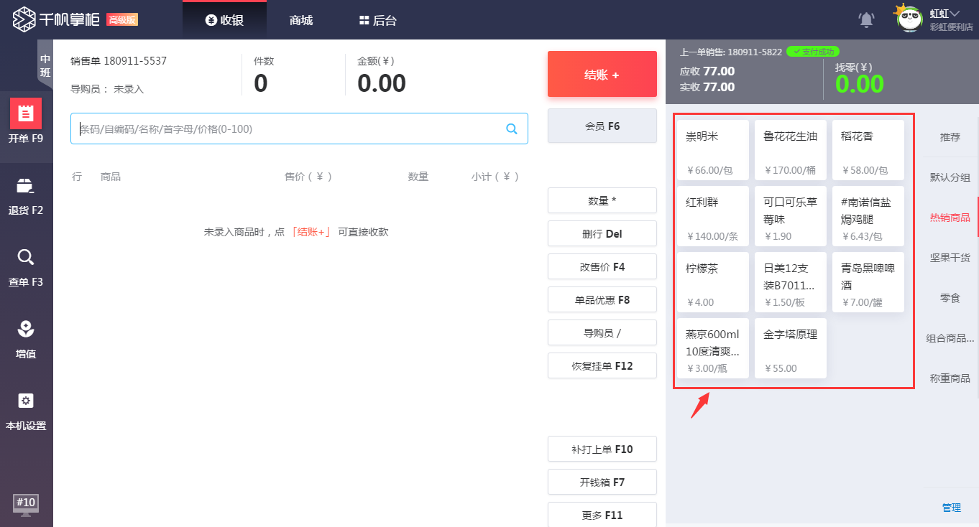The image size is (979, 527).
Task: Click inside the barcode search input field
Action: click(x=288, y=129)
